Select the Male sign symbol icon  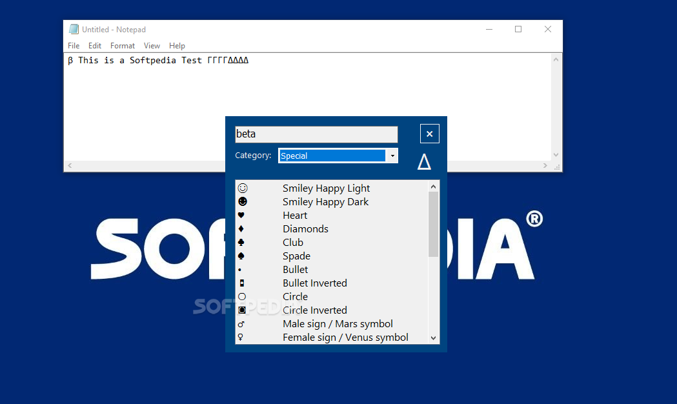click(x=241, y=324)
